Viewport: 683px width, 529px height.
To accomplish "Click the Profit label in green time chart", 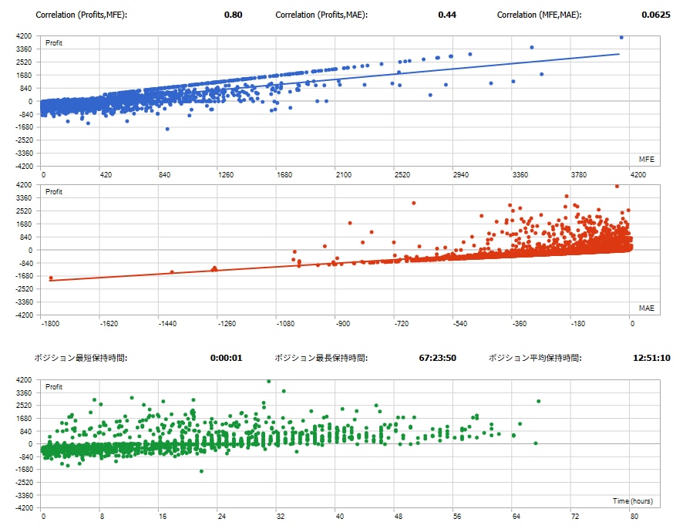I will (x=54, y=387).
